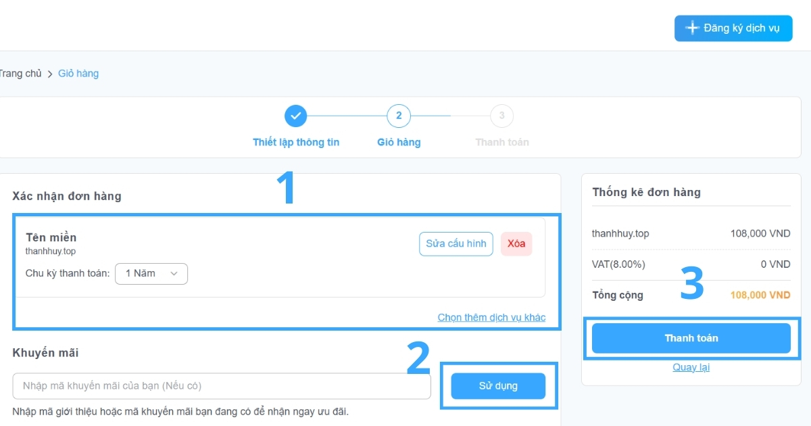Screen dimensions: 811x426
Task: Select the Giỏ hàng step label
Action: 399,142
